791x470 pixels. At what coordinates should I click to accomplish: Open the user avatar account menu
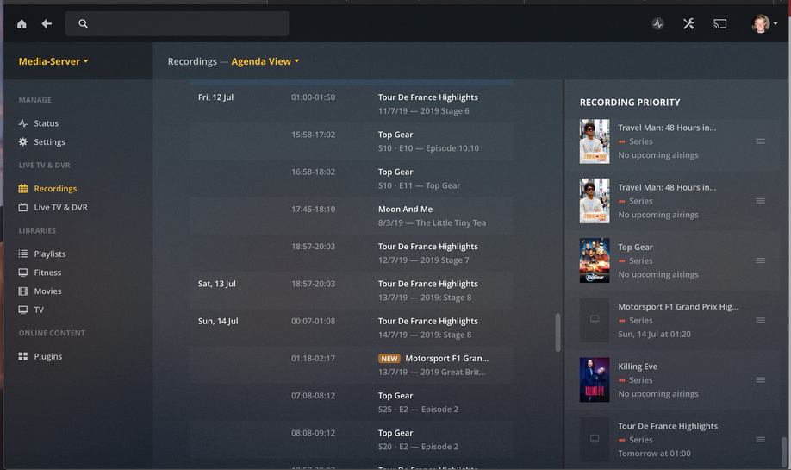pos(763,24)
